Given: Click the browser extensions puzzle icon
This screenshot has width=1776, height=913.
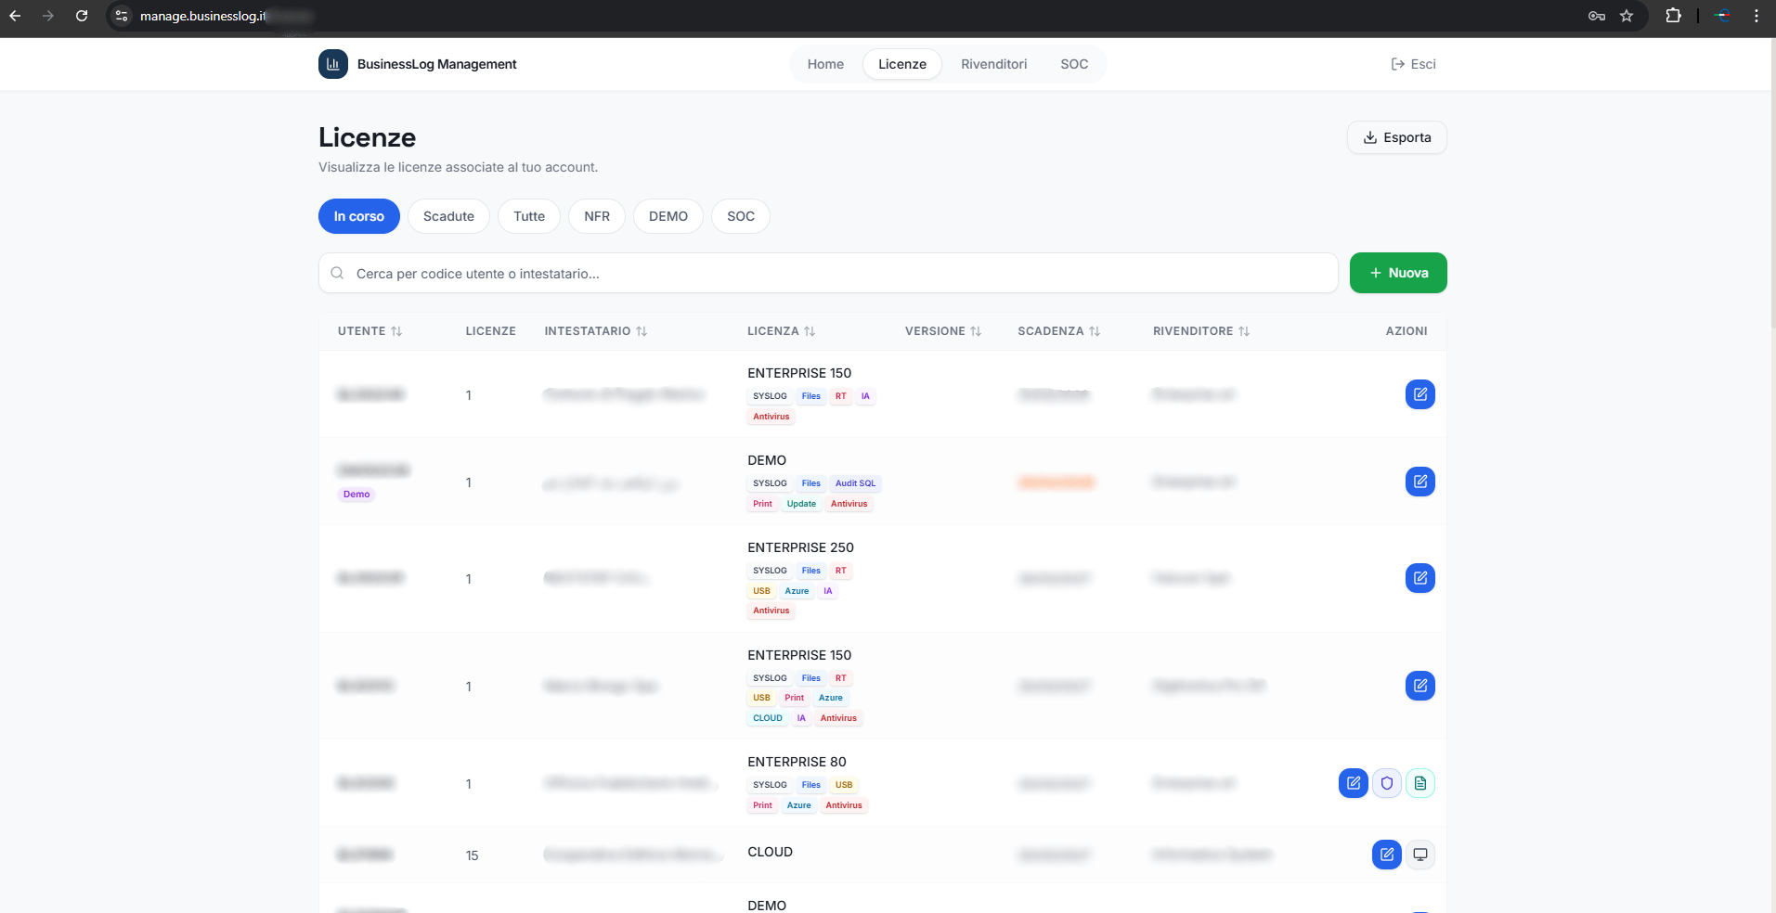Looking at the screenshot, I should [x=1674, y=16].
